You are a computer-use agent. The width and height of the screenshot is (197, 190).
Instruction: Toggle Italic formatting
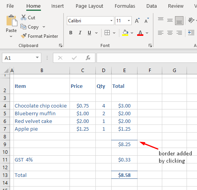80,33
